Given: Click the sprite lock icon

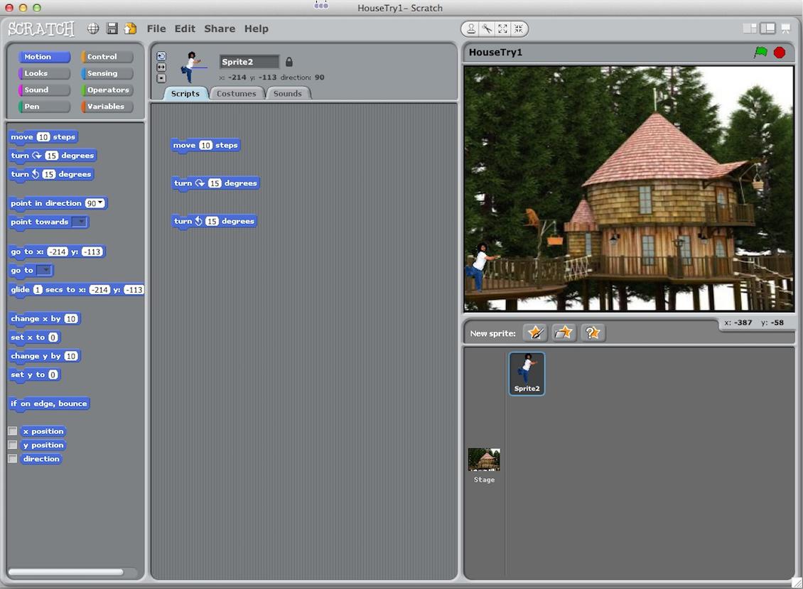Looking at the screenshot, I should [289, 62].
